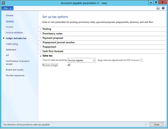
Task: Go to the Invoice section
Action: [9, 27]
